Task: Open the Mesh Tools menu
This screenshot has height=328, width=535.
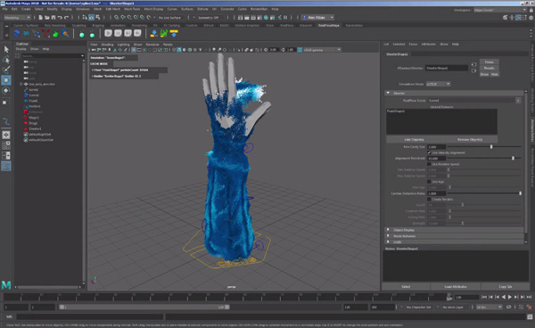Action: coord(132,9)
